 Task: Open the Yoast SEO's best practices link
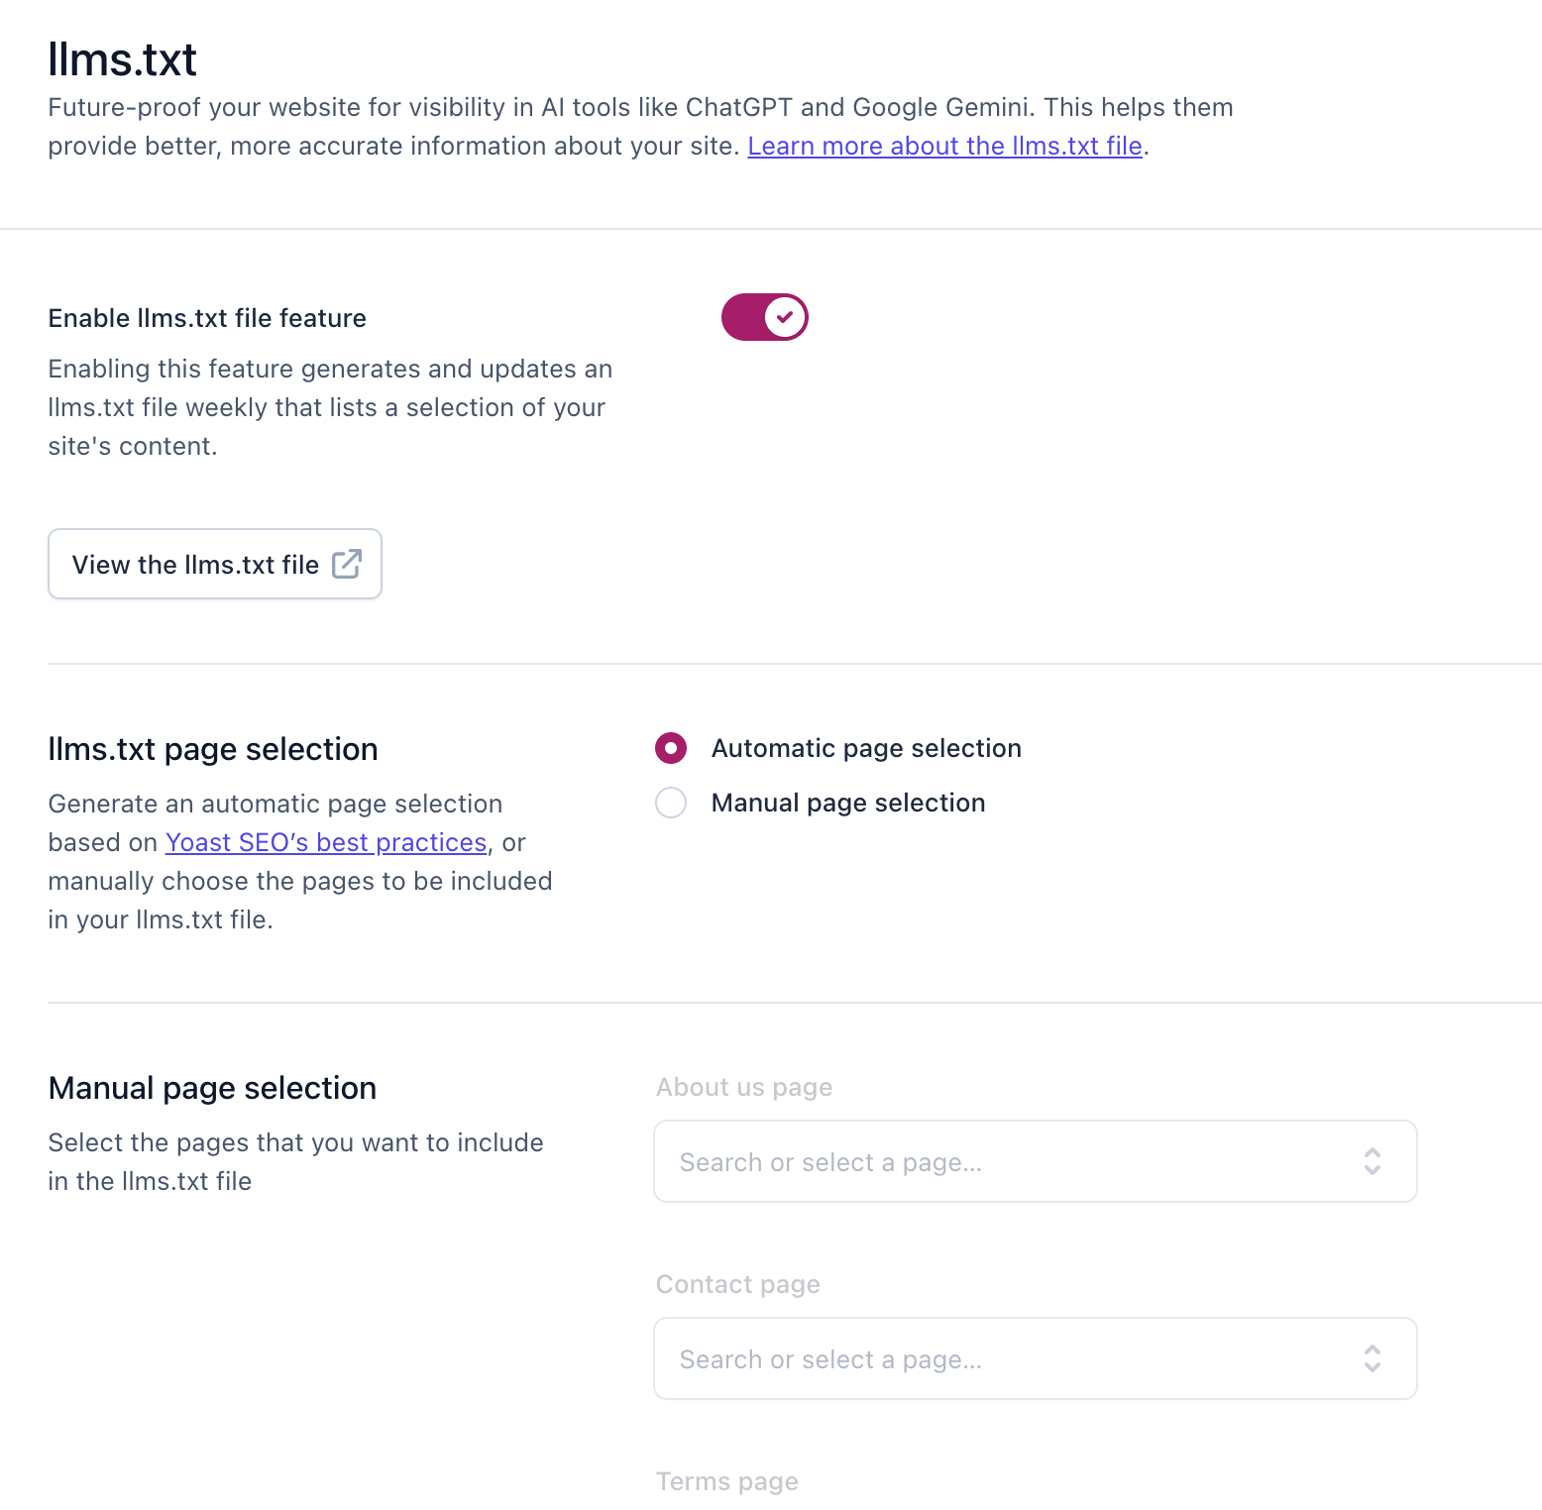[x=327, y=841]
